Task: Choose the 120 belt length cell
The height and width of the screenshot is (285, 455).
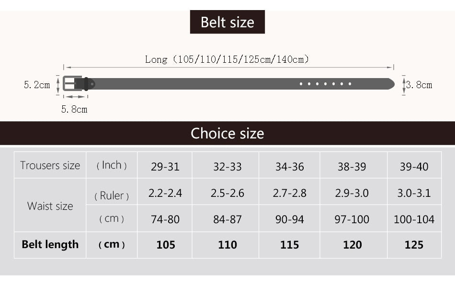Action: coord(352,245)
